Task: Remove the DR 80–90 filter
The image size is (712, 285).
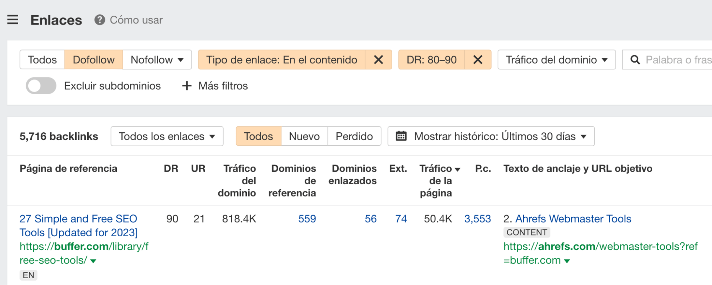Action: click(478, 60)
